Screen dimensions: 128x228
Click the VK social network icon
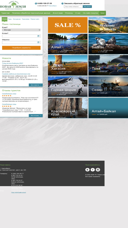click(87, 170)
